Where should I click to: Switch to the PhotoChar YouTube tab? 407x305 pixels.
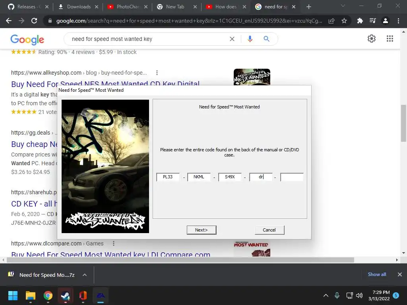[x=127, y=7]
